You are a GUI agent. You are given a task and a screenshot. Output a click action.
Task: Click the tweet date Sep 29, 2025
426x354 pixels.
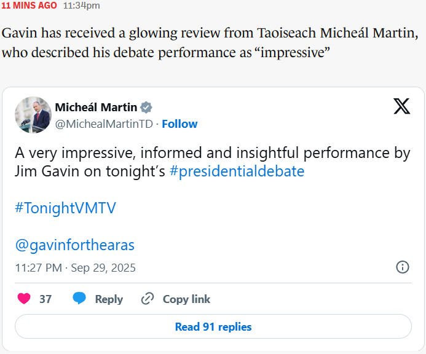point(103,268)
